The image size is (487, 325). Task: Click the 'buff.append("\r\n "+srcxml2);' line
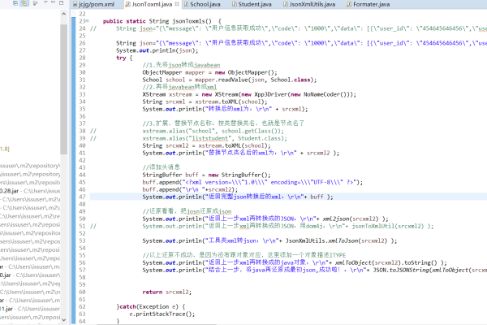[190, 189]
